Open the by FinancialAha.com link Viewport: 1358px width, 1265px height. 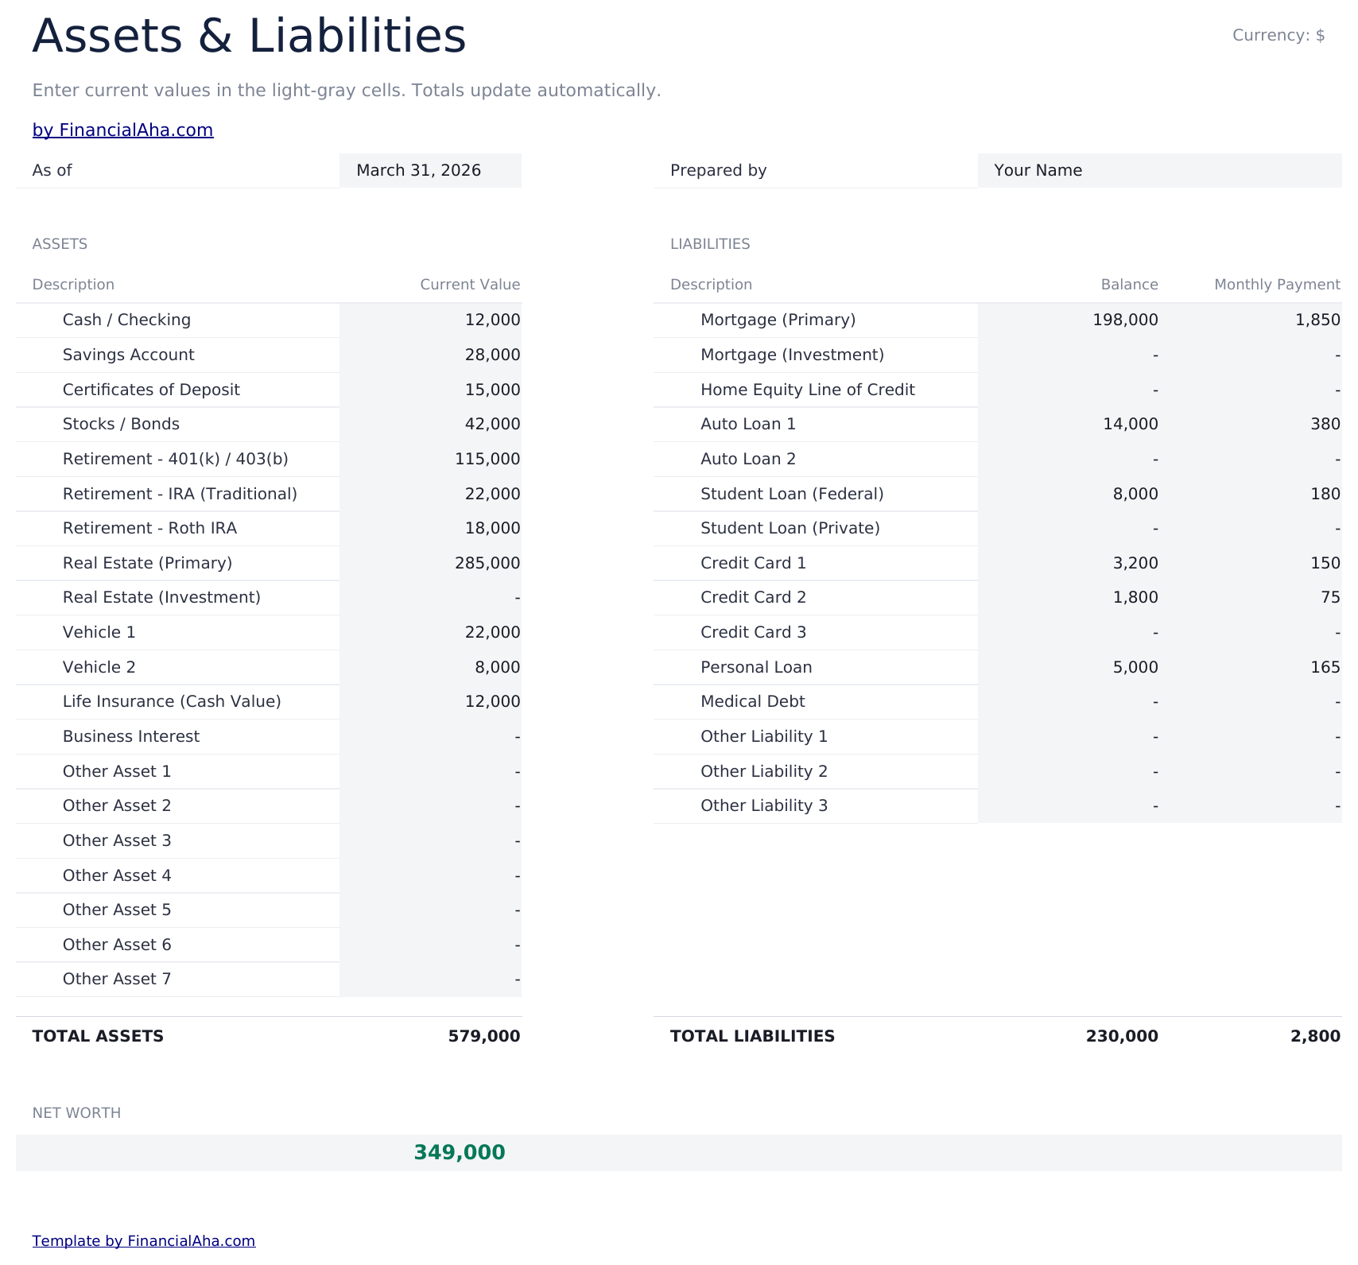click(x=122, y=130)
